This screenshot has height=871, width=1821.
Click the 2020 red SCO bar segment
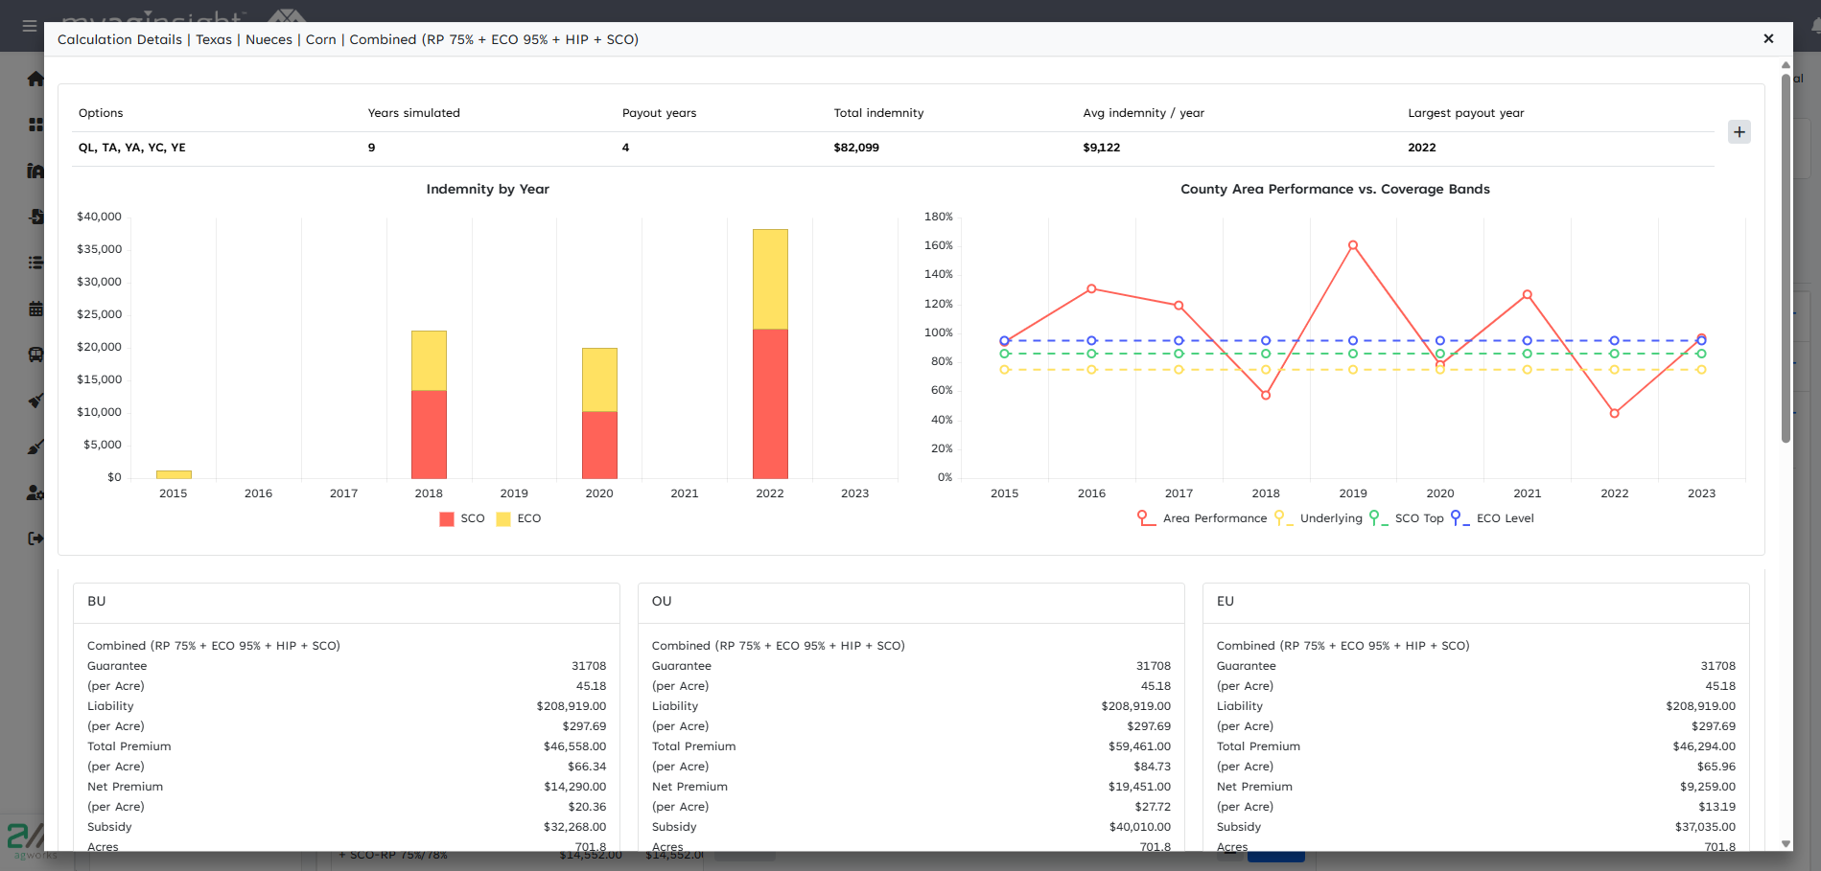click(x=599, y=445)
